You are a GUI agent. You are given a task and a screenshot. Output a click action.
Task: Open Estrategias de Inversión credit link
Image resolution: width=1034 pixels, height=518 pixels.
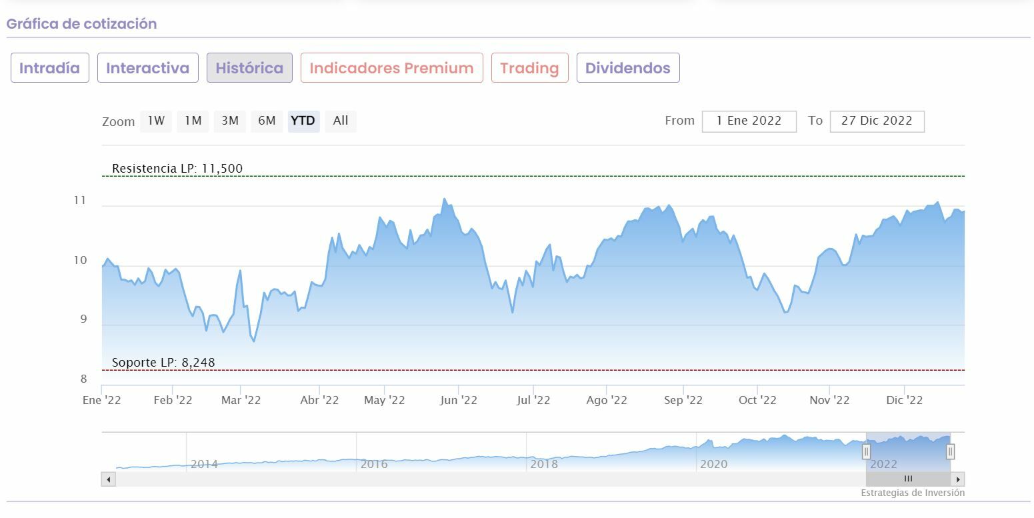(912, 493)
